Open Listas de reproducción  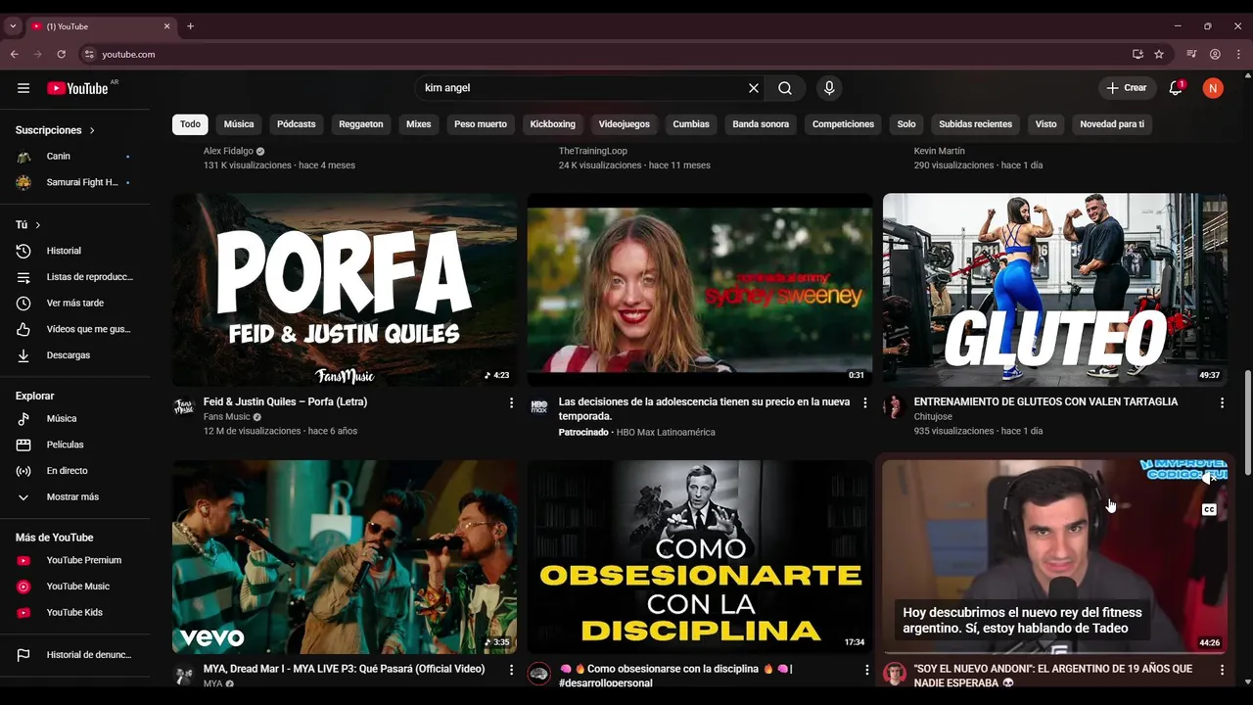click(75, 277)
